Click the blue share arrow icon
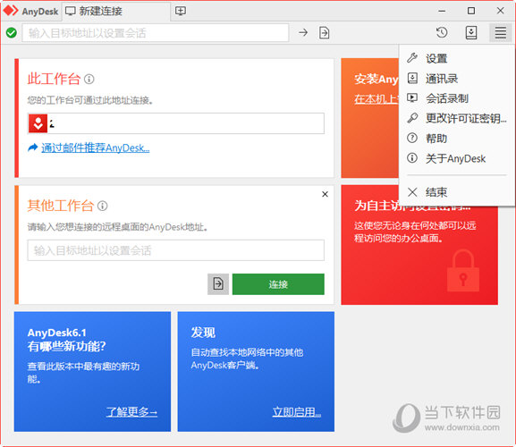This screenshot has width=516, height=447. 33,148
